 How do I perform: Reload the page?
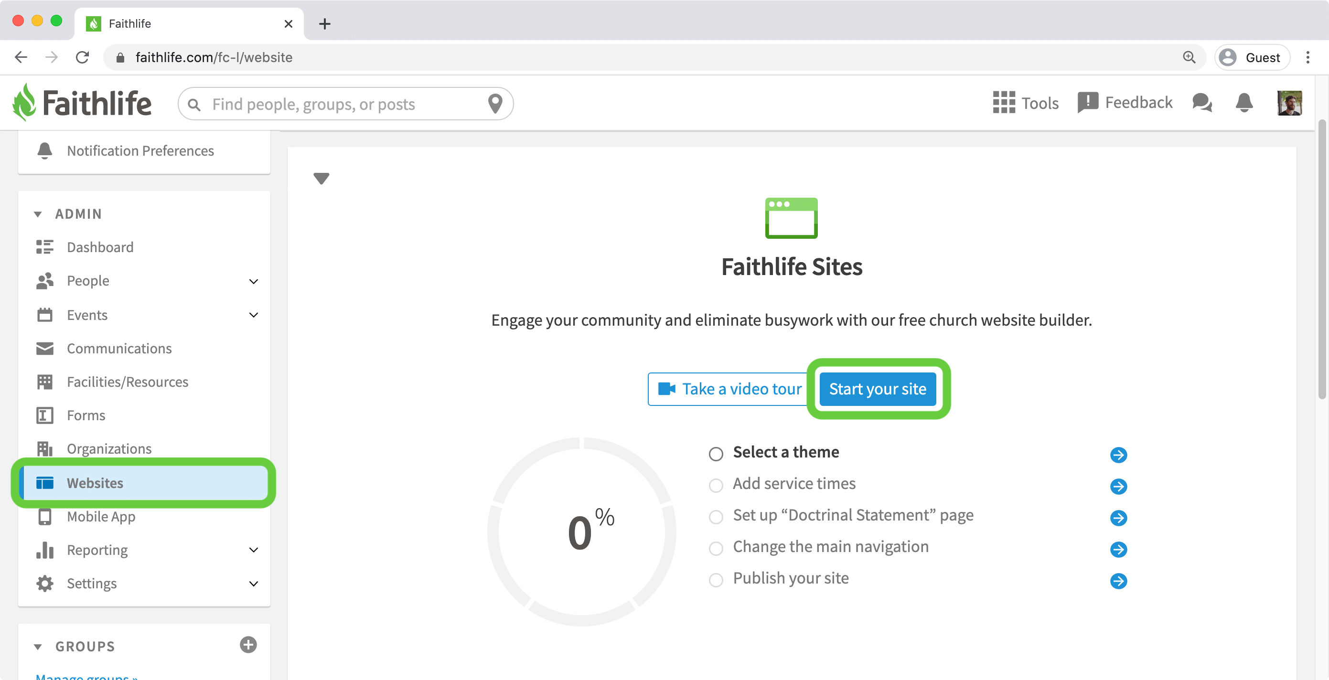[83, 57]
